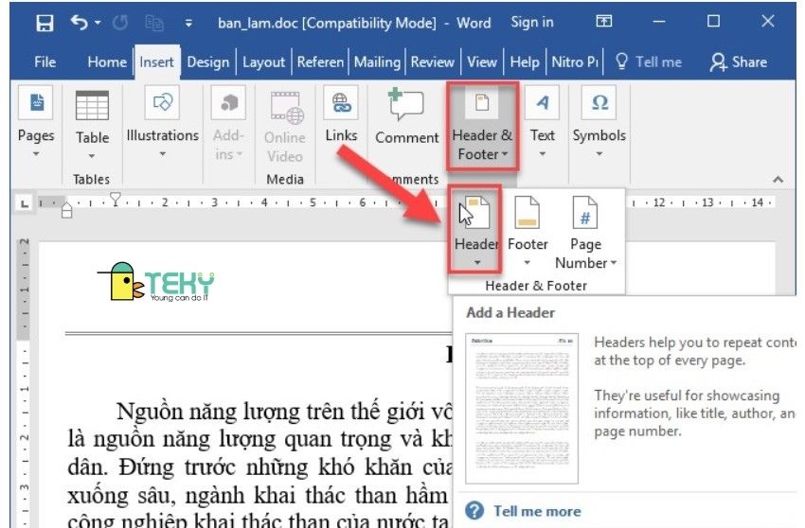
Task: Open the File tab
Action: click(x=45, y=62)
